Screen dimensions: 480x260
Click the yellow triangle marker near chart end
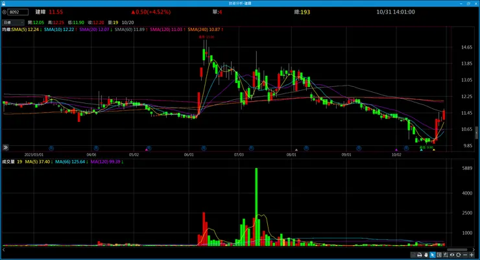(434, 150)
